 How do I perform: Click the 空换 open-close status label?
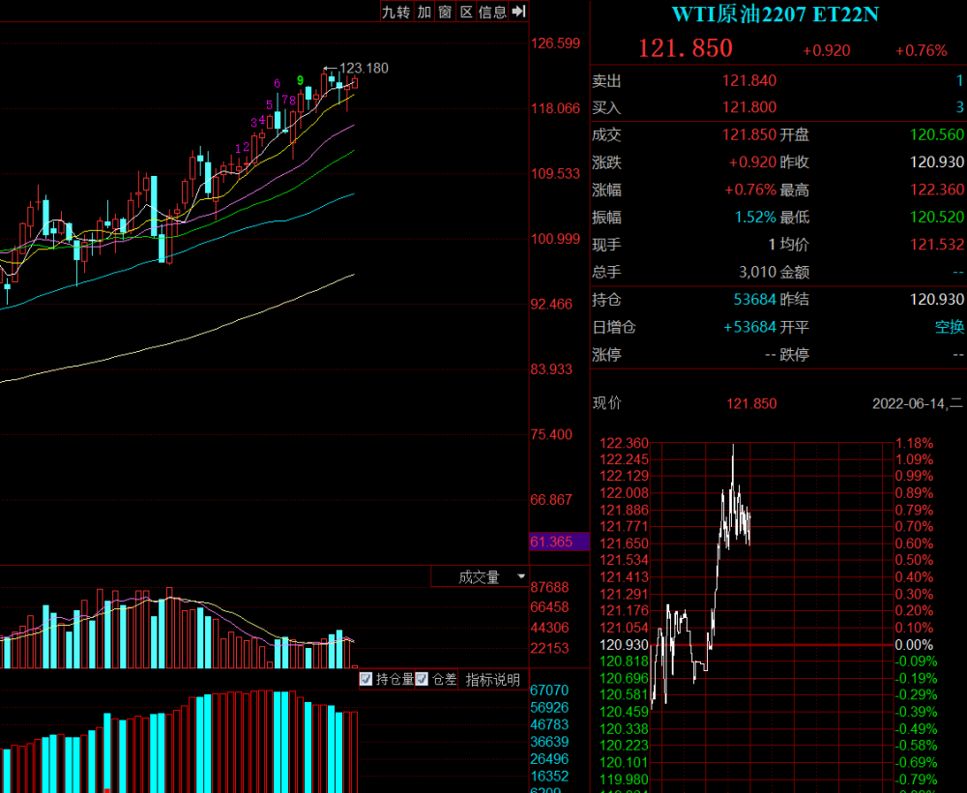(x=950, y=327)
